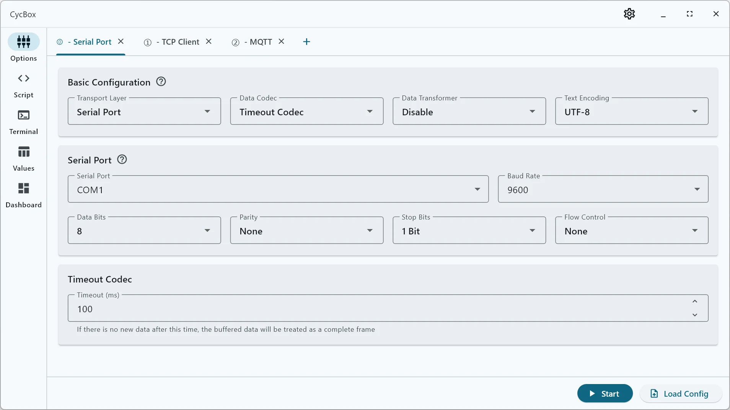
Task: Click the Start button
Action: pos(605,394)
